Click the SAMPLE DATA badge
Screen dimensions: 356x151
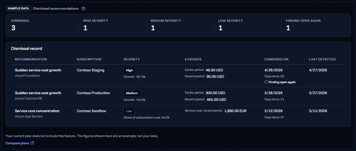point(18,9)
